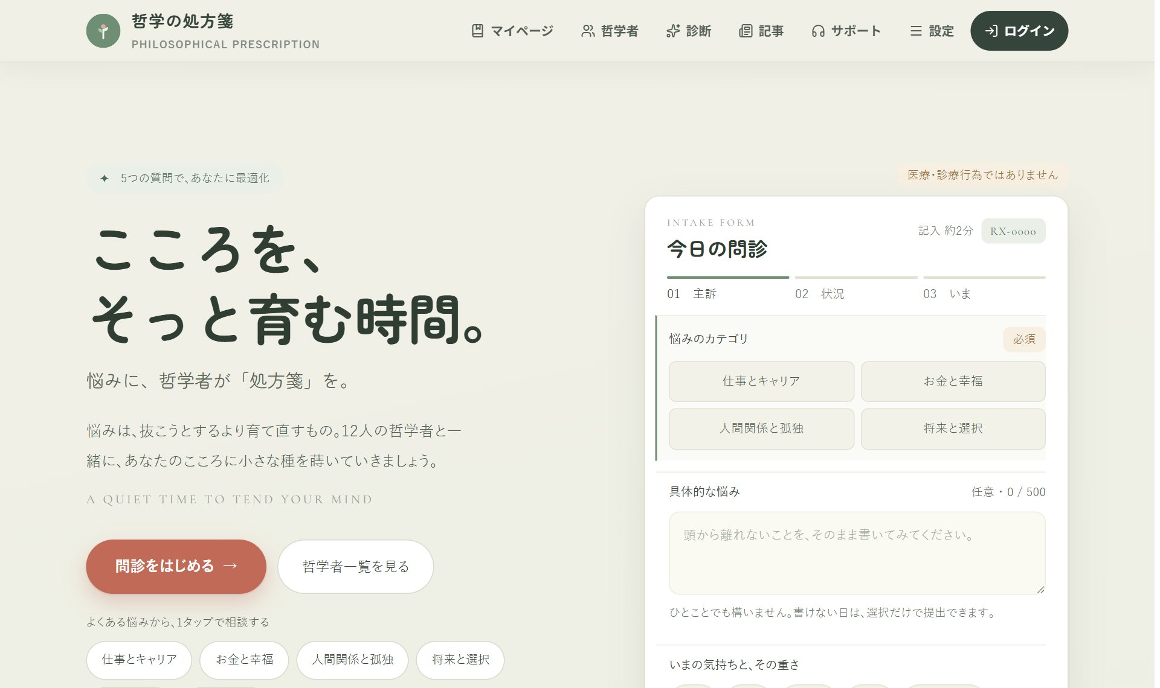Click the 具体的な悩み text area

pyautogui.click(x=857, y=553)
